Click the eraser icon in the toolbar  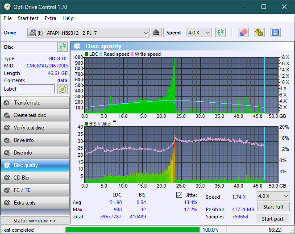tap(243, 33)
